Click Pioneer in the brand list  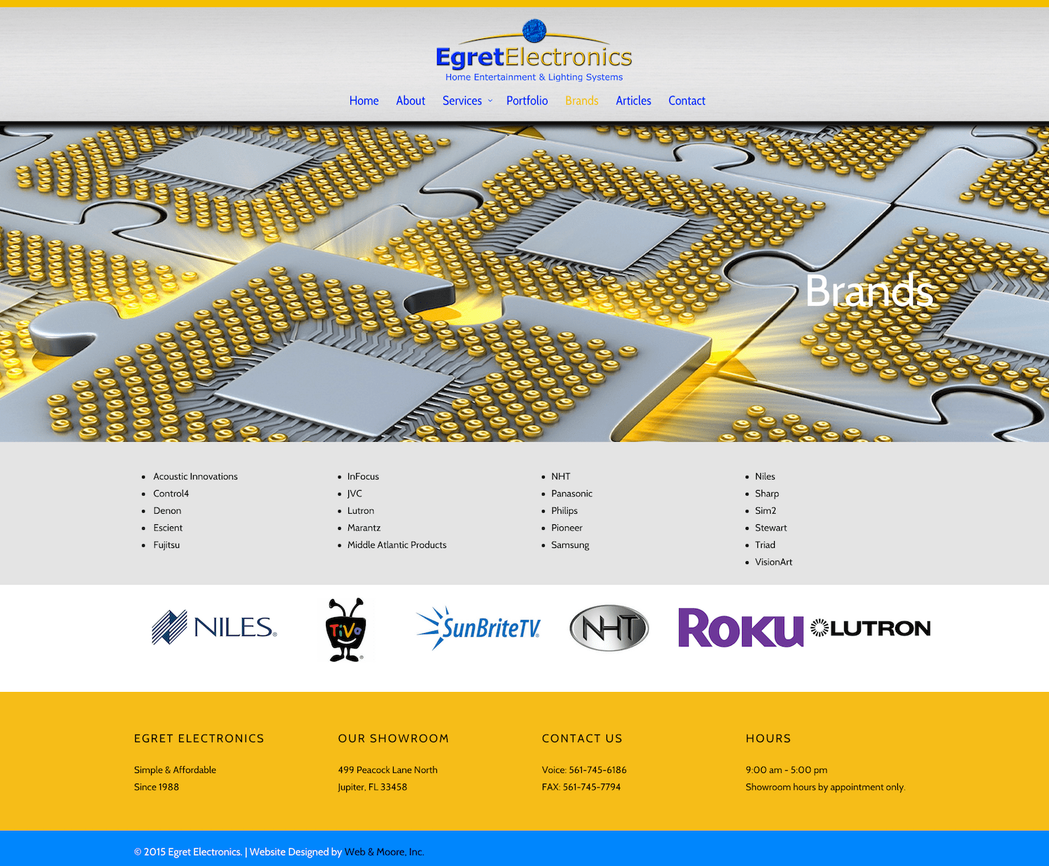coord(566,528)
